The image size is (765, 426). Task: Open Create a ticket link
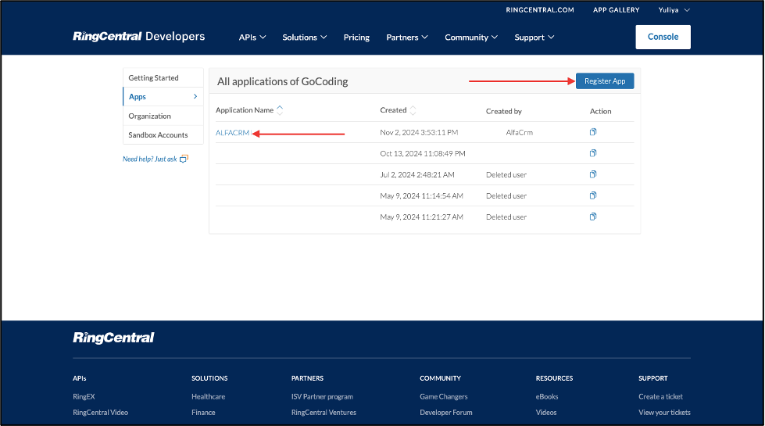pos(660,397)
